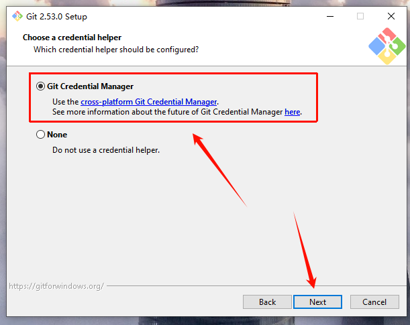
Task: Choose the None radio button
Action: tap(41, 135)
